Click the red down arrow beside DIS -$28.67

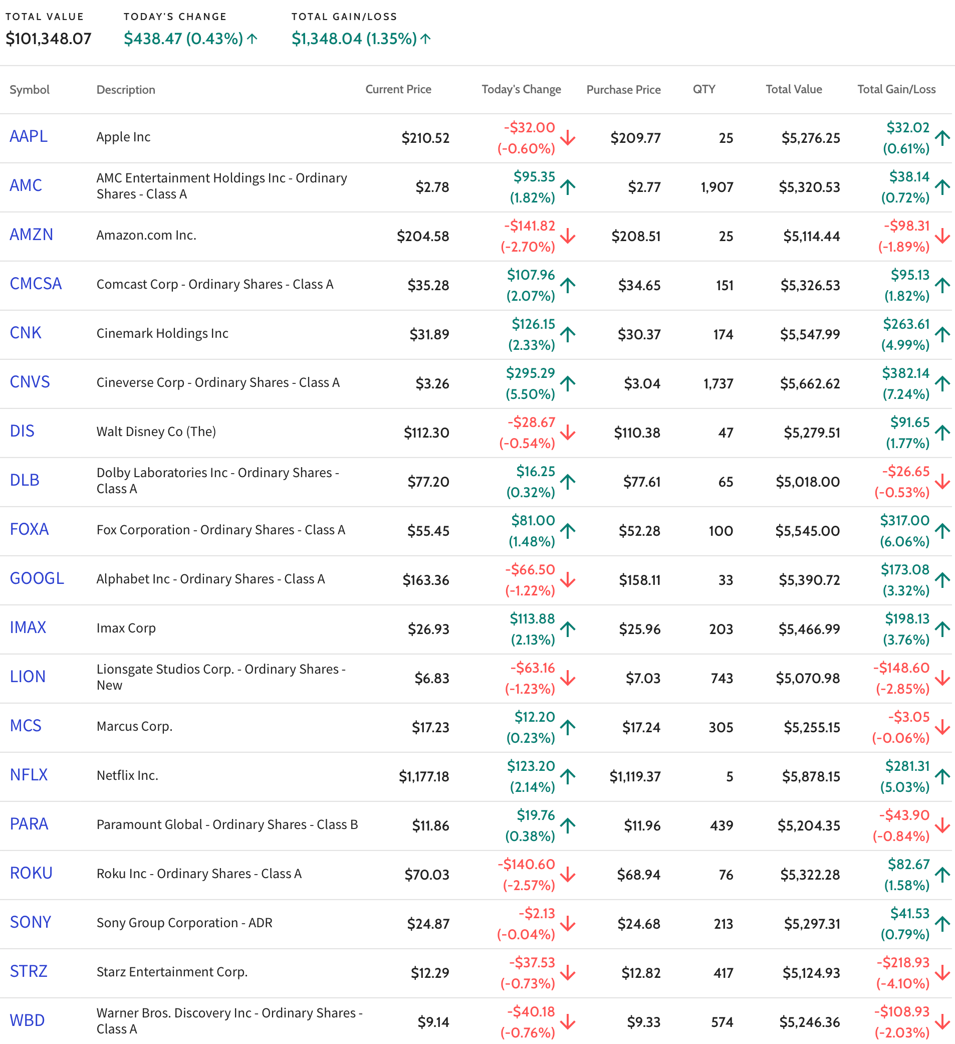tap(568, 433)
